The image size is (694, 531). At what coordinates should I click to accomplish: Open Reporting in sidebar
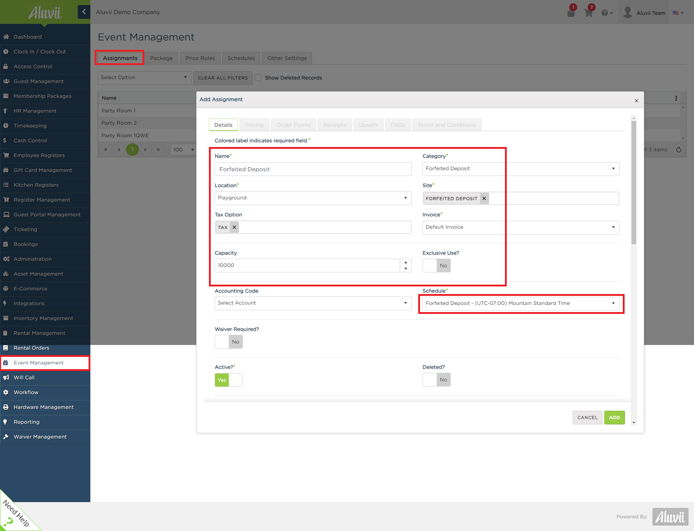tap(45, 422)
